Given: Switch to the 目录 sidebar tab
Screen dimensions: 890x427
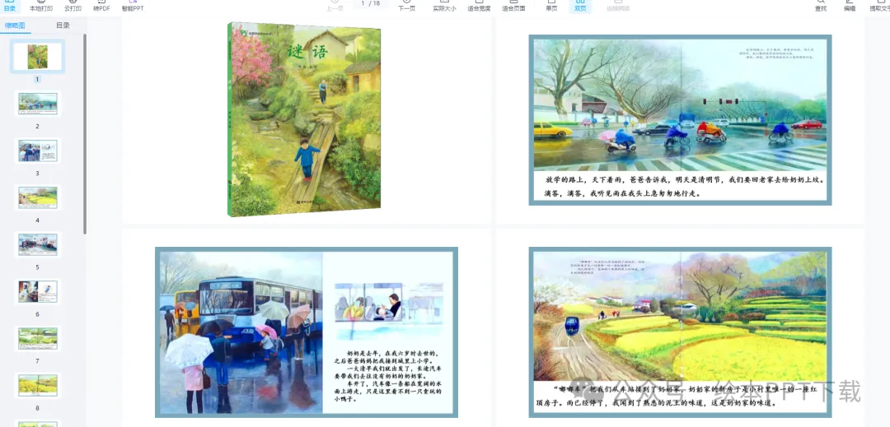Looking at the screenshot, I should pyautogui.click(x=63, y=26).
